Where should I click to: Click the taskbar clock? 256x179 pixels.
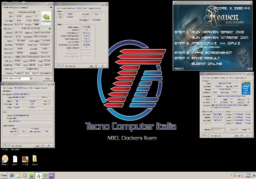click(249, 175)
